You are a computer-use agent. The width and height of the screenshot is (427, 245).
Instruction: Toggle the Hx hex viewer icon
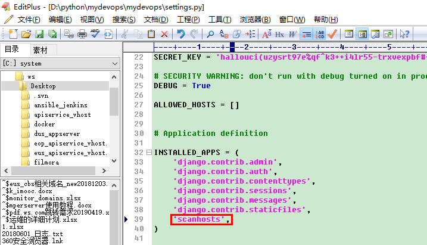pos(280,34)
